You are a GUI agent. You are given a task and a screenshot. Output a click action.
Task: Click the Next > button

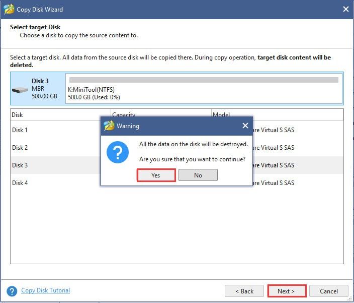pyautogui.click(x=287, y=291)
